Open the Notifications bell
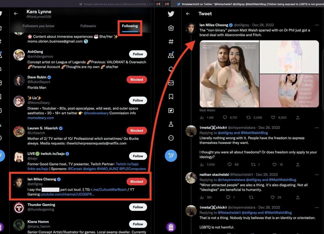Screen dimensions: 324x234 (x=171, y=69)
